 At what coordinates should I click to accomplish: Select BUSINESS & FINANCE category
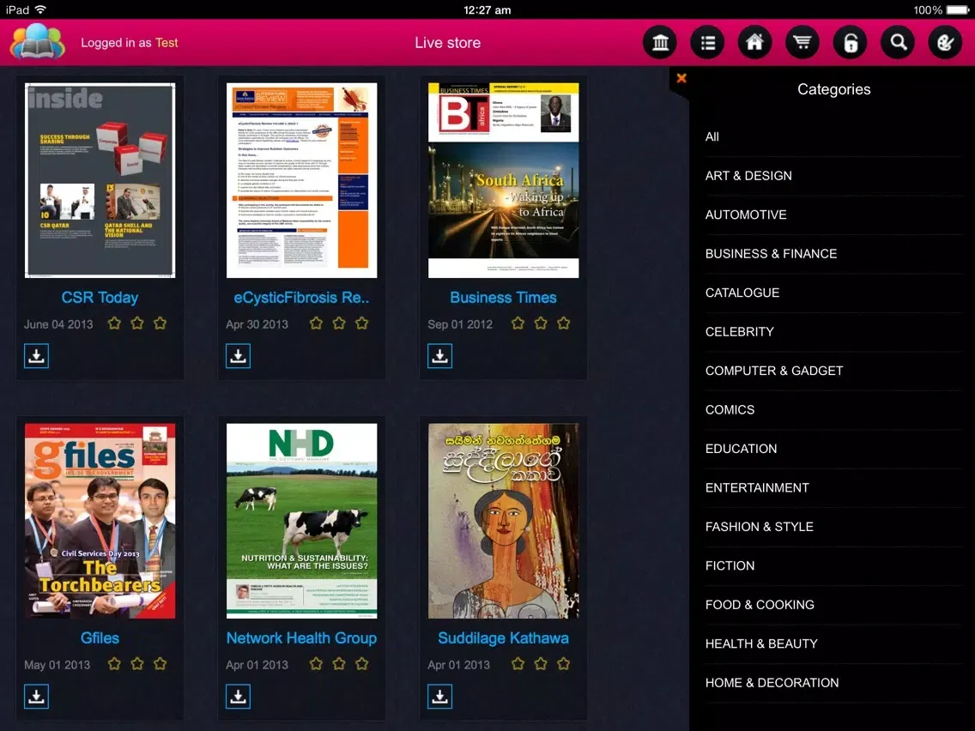click(x=833, y=254)
